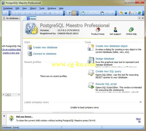Click 'create a new one' link in left panel
Image resolution: width=146 pixels, height=131 pixels.
(11, 53)
